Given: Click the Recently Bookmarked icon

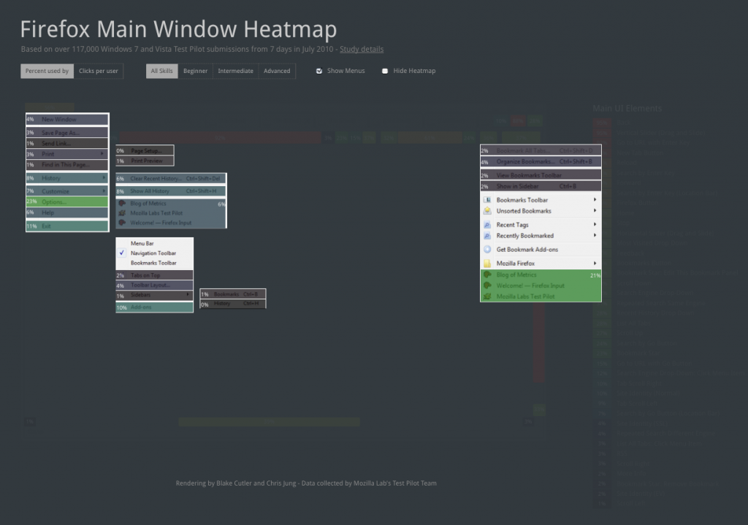Looking at the screenshot, I should [487, 236].
